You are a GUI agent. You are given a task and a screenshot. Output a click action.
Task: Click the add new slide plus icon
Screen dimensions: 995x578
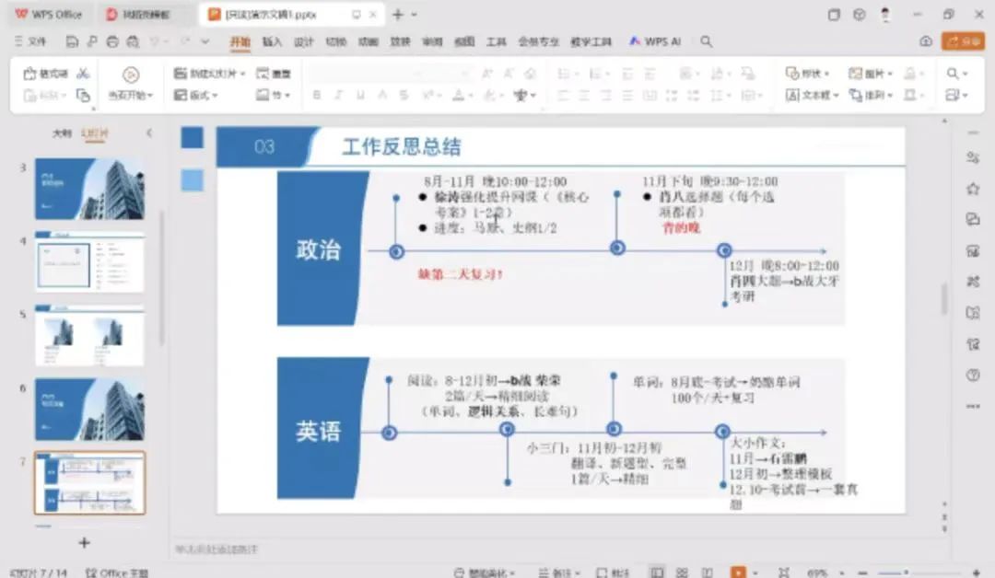(85, 543)
